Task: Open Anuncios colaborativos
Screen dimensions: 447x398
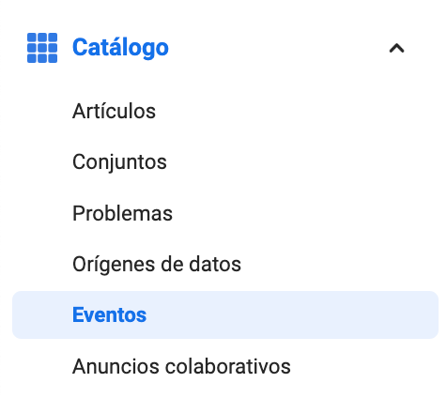Action: (x=181, y=366)
